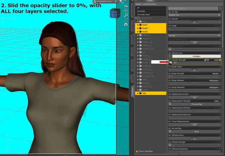Select the Favorites filter category
The height and width of the screenshot is (156, 225).
(150, 11)
